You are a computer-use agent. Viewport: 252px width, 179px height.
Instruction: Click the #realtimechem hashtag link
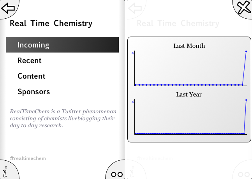[28, 158]
